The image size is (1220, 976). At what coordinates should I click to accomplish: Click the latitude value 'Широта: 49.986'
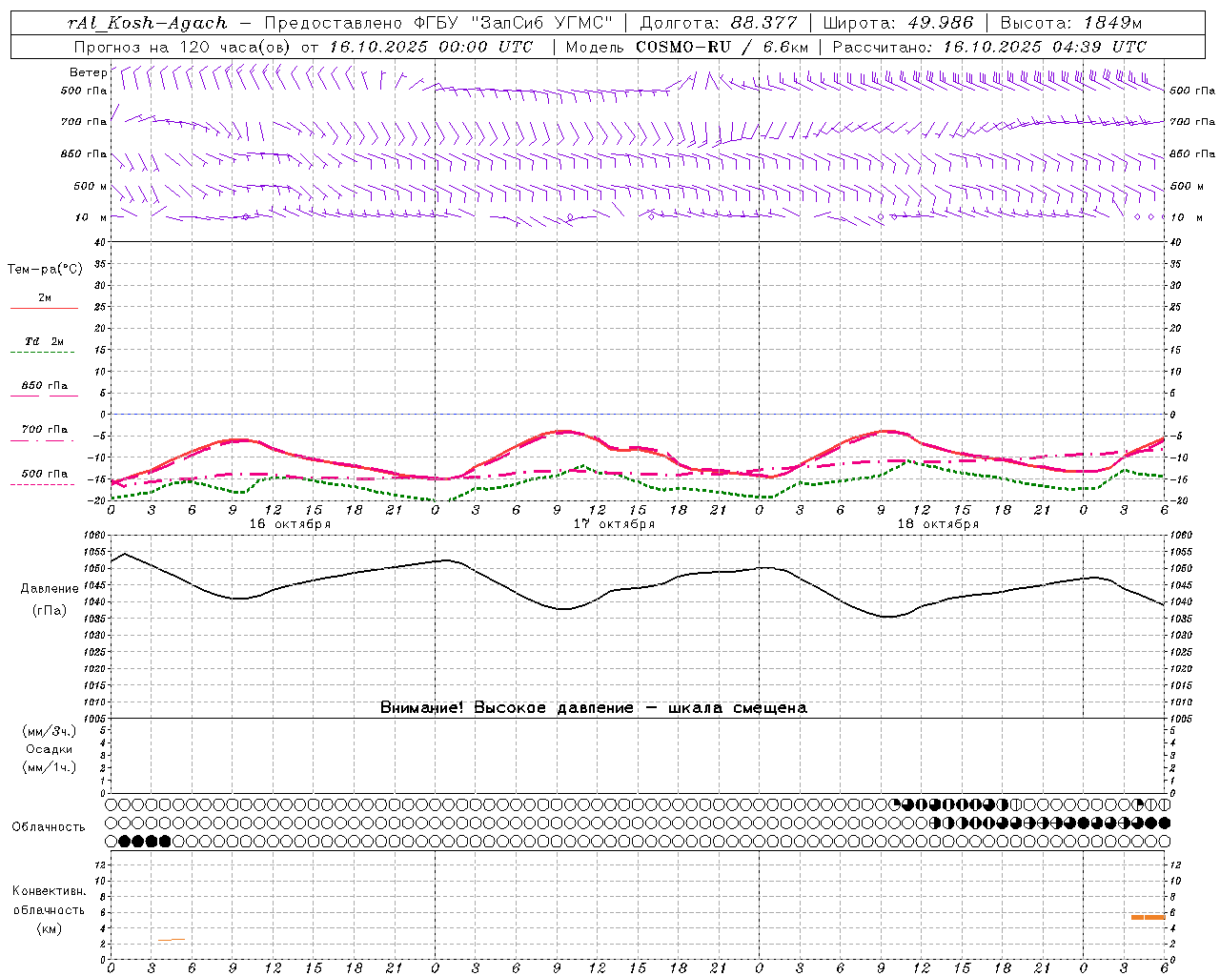[898, 23]
